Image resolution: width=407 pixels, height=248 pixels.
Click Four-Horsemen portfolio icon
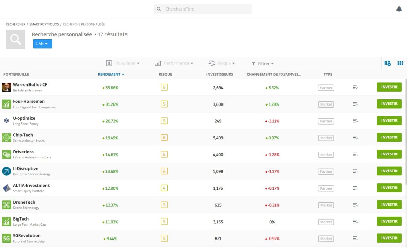[x=6, y=104]
